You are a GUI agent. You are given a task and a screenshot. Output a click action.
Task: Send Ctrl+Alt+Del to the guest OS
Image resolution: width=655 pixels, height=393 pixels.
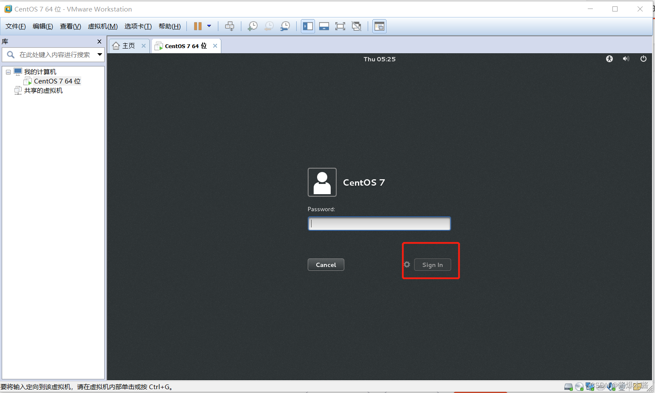point(230,26)
